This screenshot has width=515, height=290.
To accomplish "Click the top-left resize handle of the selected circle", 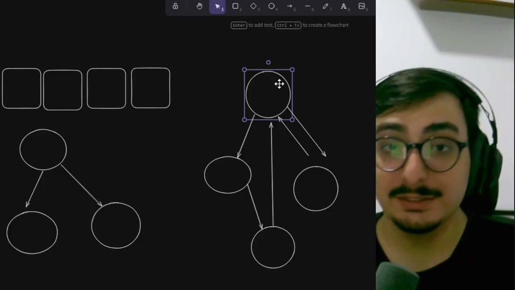I will pos(245,70).
